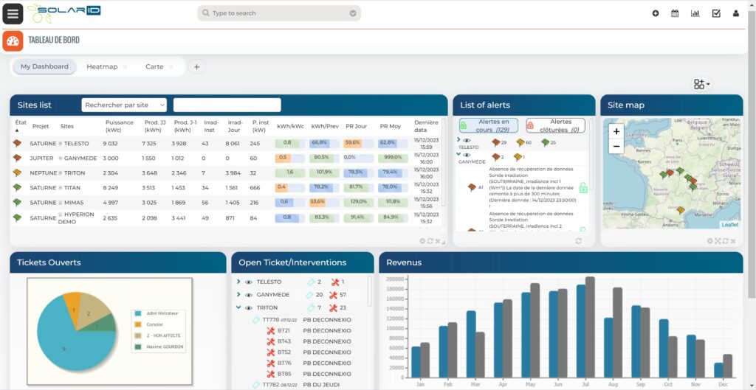Toggle the eye icon beside TRITON tickets
This screenshot has height=390, width=756.
click(249, 308)
